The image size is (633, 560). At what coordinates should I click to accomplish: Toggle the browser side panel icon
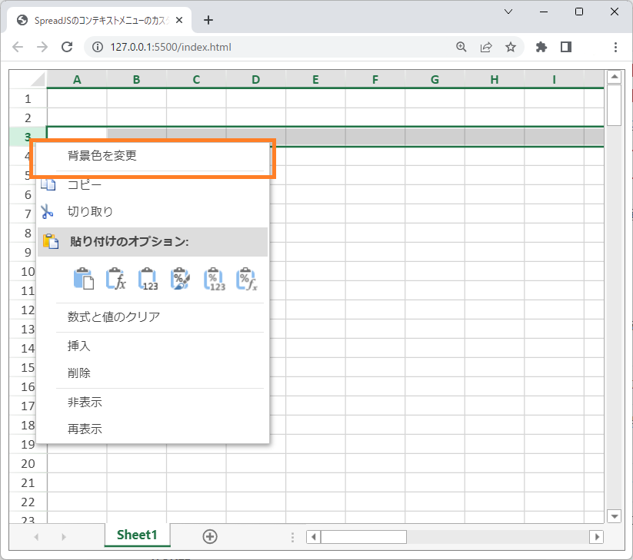tap(566, 47)
